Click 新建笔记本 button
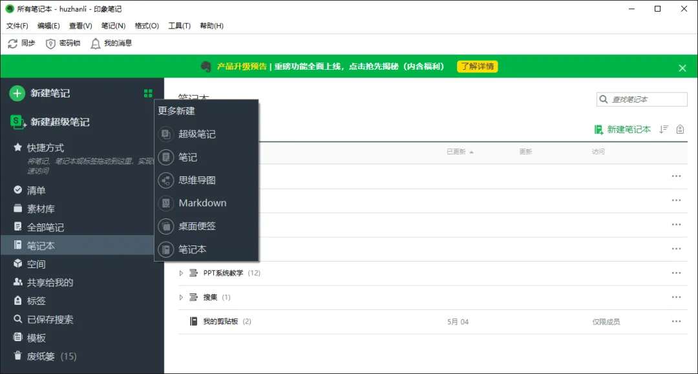The image size is (698, 374). click(622, 129)
